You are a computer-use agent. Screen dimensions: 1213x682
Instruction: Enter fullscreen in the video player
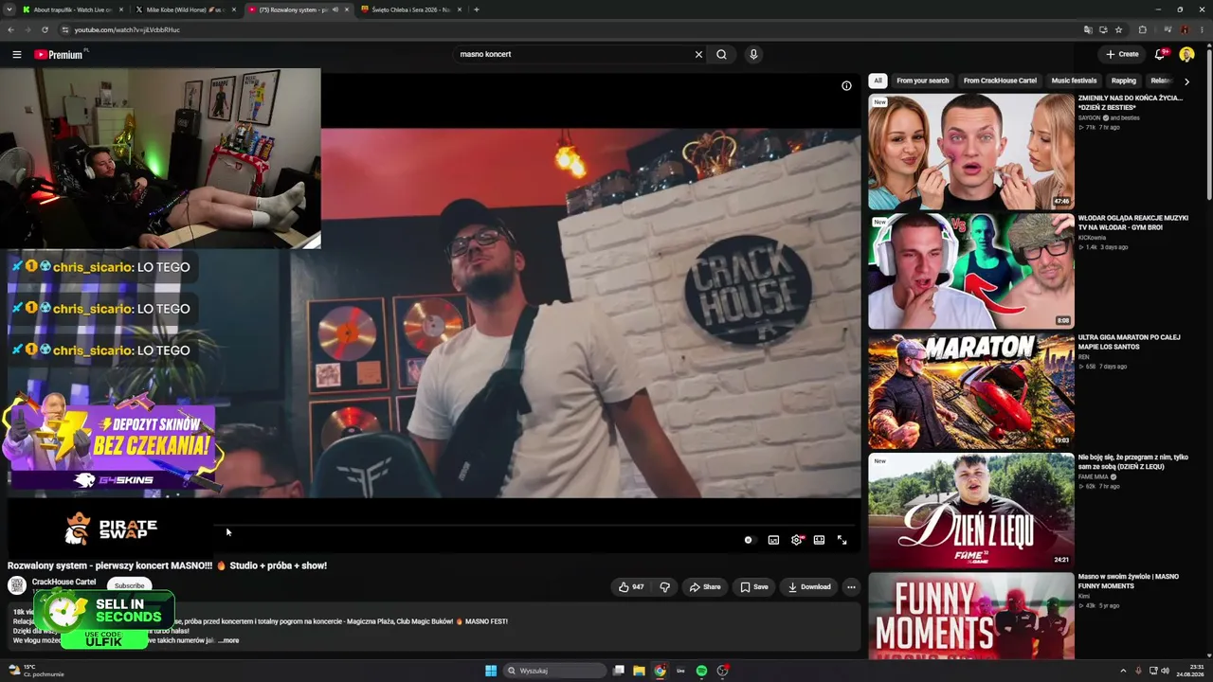(x=842, y=540)
